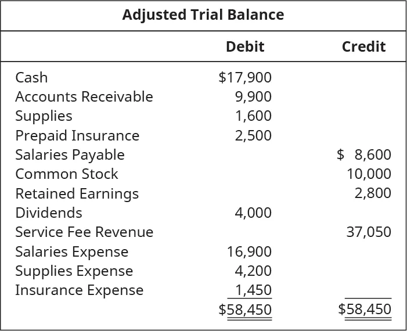Click the Cash account label
Screen dimensions: 407x331
point(31,77)
